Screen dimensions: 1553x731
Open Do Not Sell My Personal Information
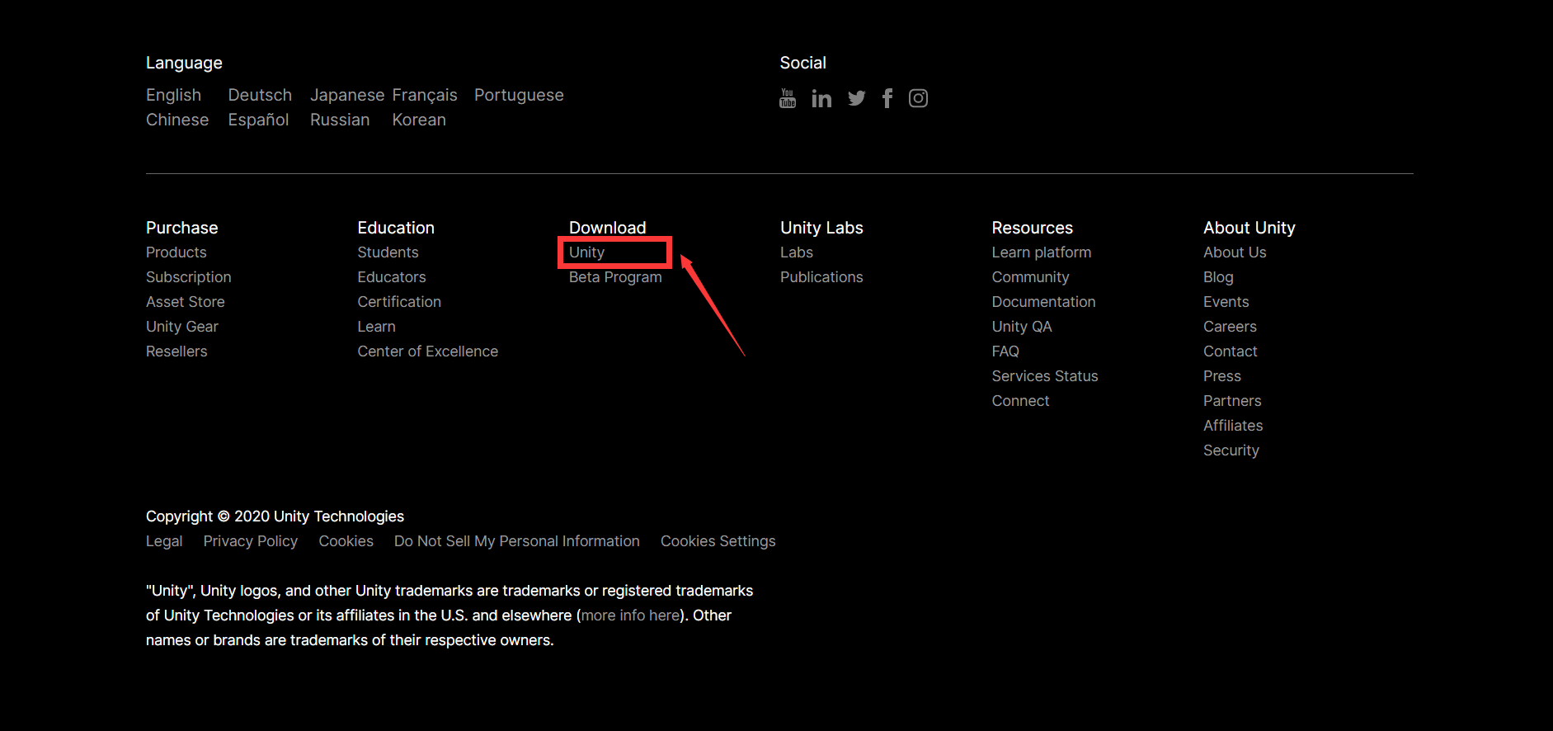[517, 541]
